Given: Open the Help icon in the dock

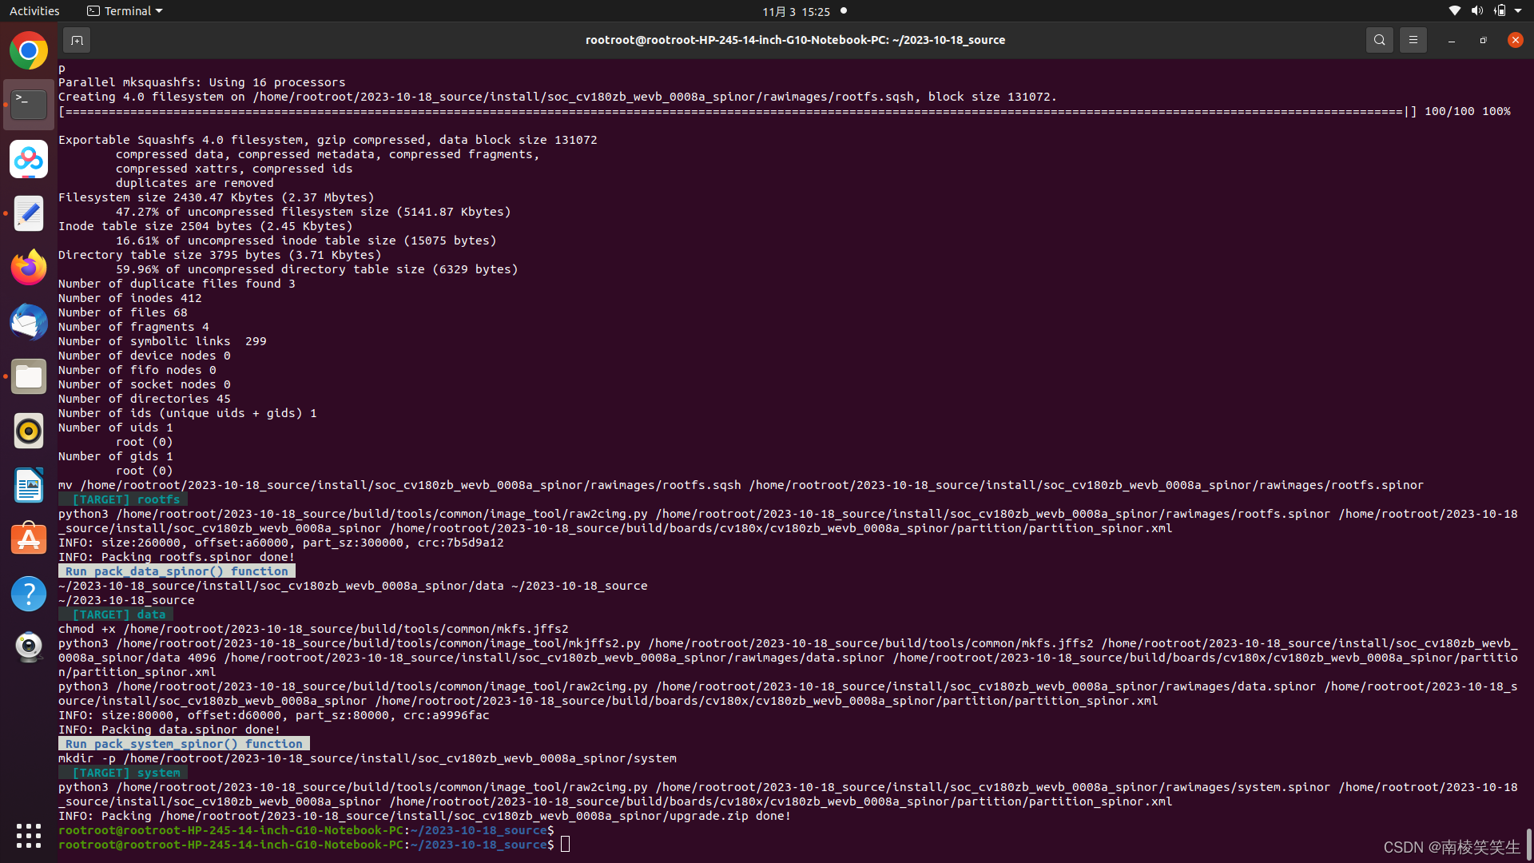Looking at the screenshot, I should point(29,594).
